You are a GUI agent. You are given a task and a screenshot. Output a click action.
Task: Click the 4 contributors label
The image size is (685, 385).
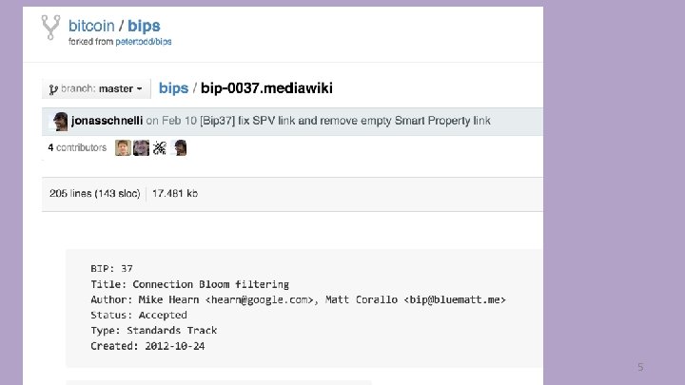tap(77, 147)
